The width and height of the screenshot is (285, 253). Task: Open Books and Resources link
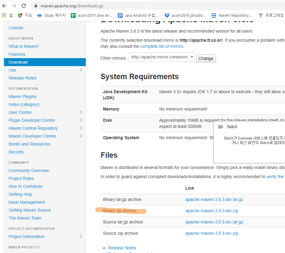click(x=29, y=144)
